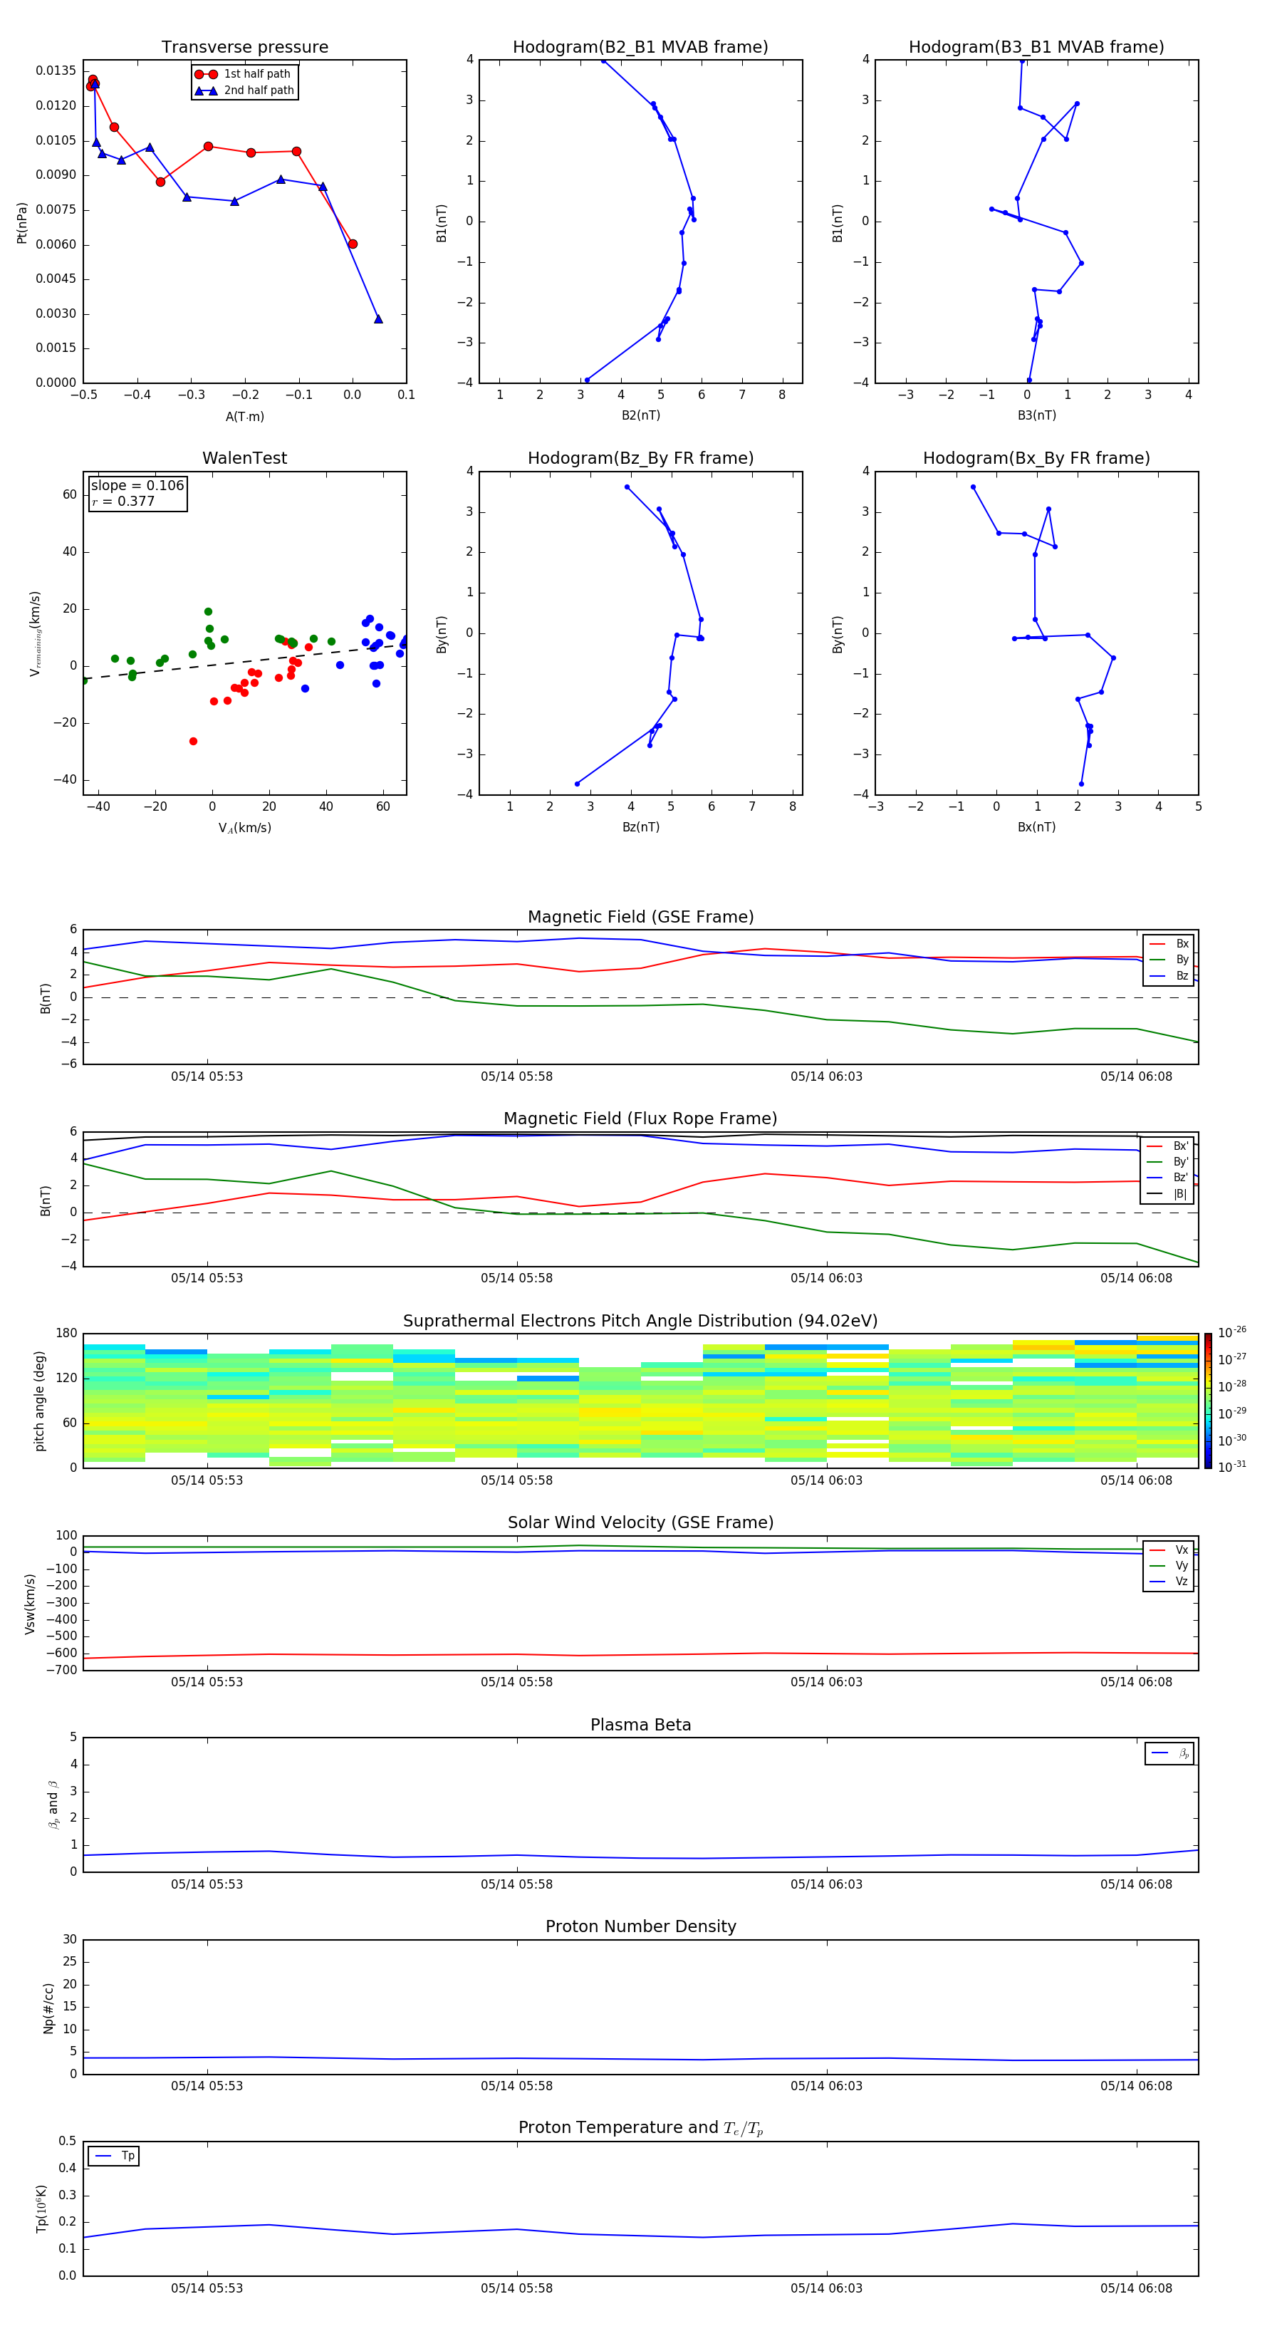1282x2351 pixels.
Task: Click the "B2(nT)" x-axis label
Action: point(640,415)
